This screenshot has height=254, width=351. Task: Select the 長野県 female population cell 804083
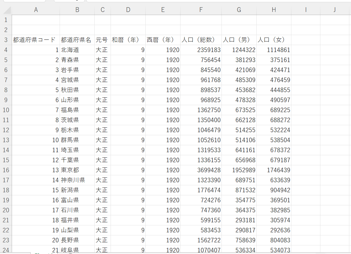coord(274,240)
